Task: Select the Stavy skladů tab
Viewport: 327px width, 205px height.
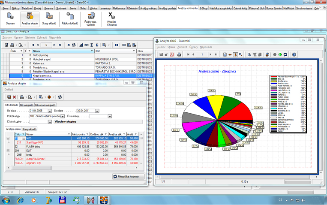Action: point(30,129)
